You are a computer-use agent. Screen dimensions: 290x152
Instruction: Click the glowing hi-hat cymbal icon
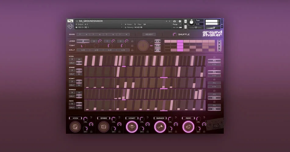[x=132, y=127]
